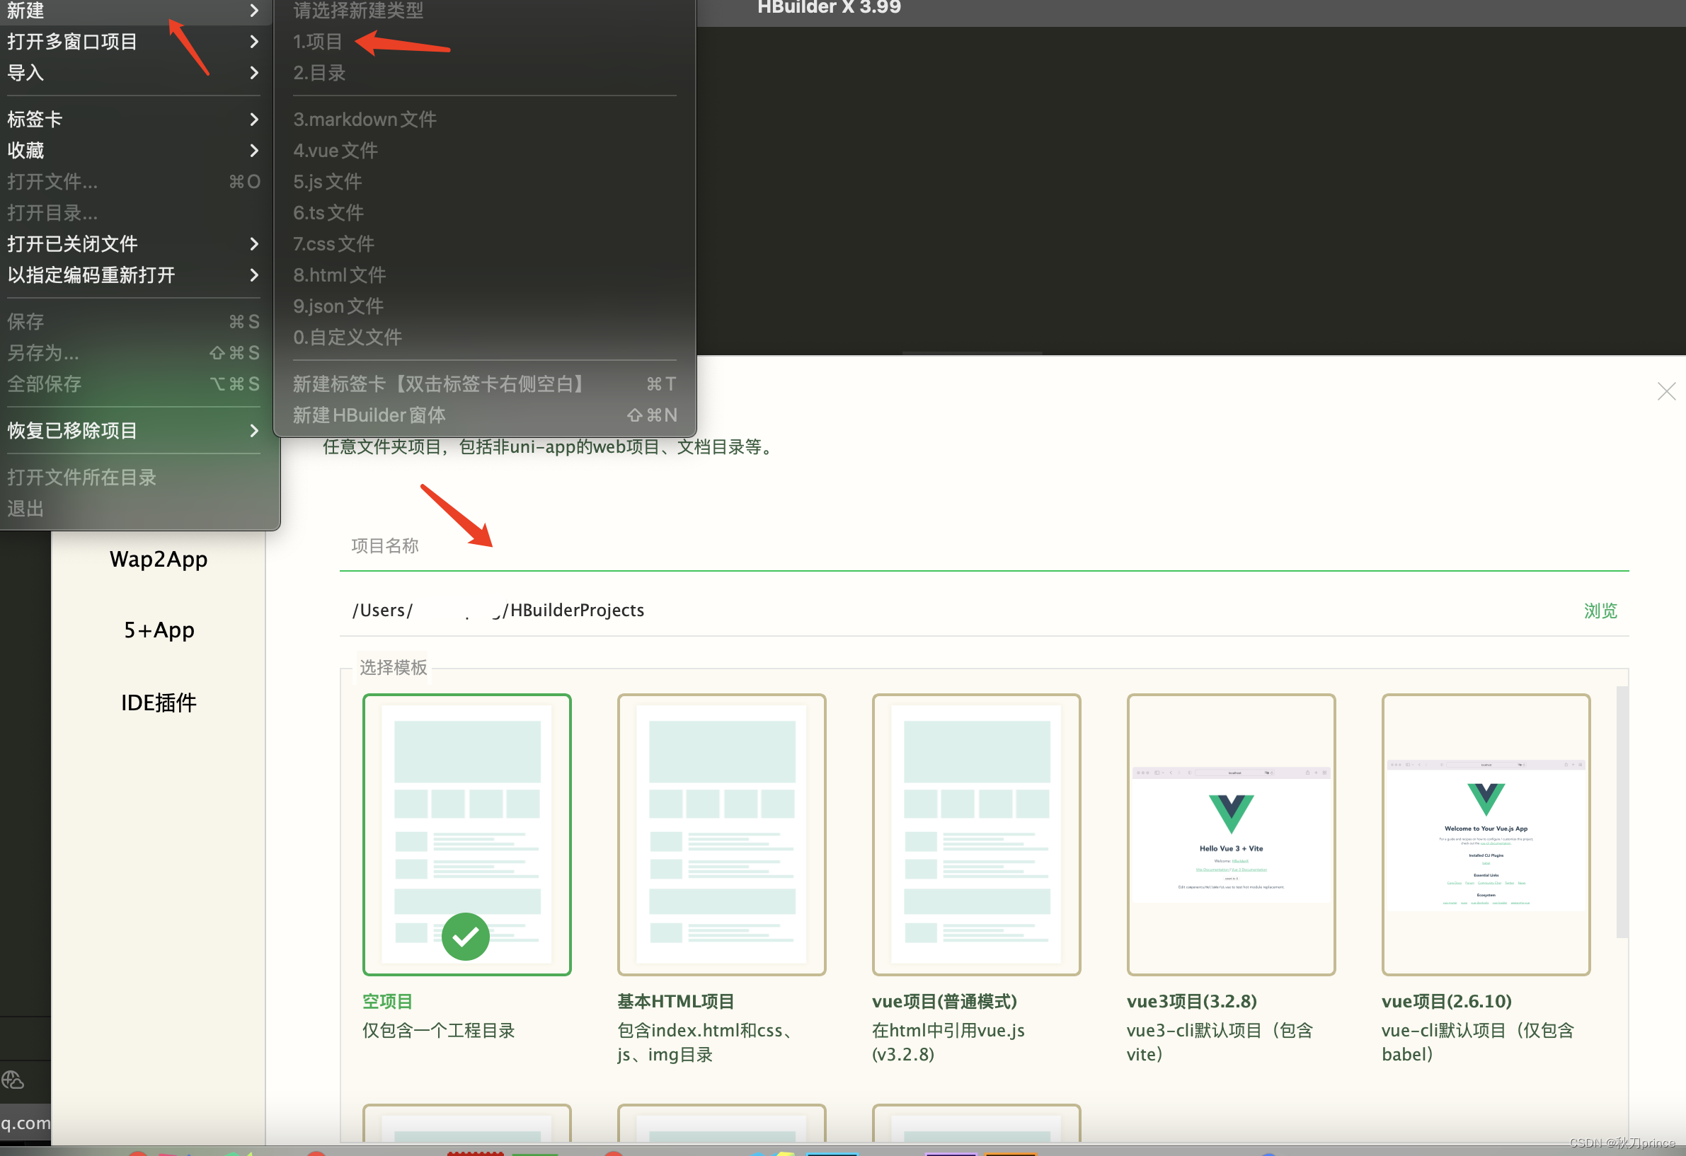The image size is (1686, 1156).
Task: Click the vue项目(2.6.10) title text
Action: coord(1447,1002)
